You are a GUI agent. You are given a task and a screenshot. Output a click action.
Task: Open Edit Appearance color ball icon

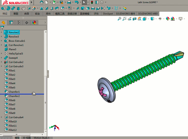pos(168,19)
